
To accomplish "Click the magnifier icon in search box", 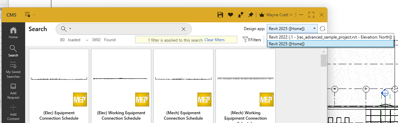I will (64, 29).
